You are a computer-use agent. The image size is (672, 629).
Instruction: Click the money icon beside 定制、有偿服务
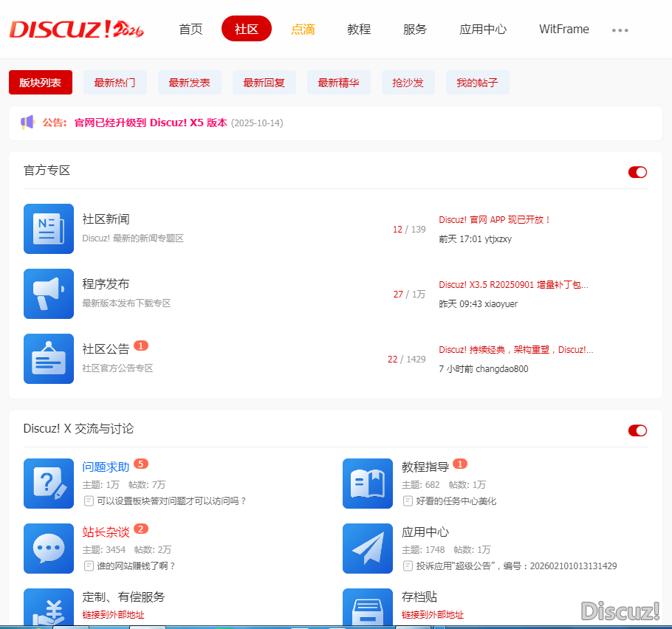(49, 611)
